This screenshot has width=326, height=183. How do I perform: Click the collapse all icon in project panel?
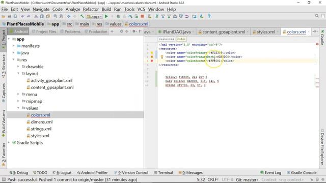(x=127, y=32)
